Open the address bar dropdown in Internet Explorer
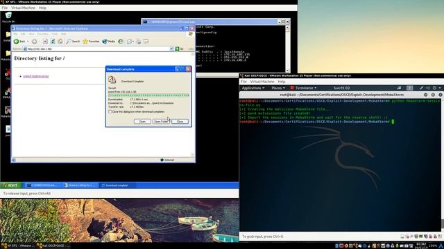444x249 pixels. pos(171,49)
